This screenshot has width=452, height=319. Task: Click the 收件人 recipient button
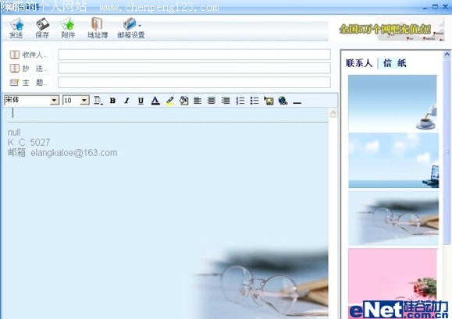(x=29, y=55)
